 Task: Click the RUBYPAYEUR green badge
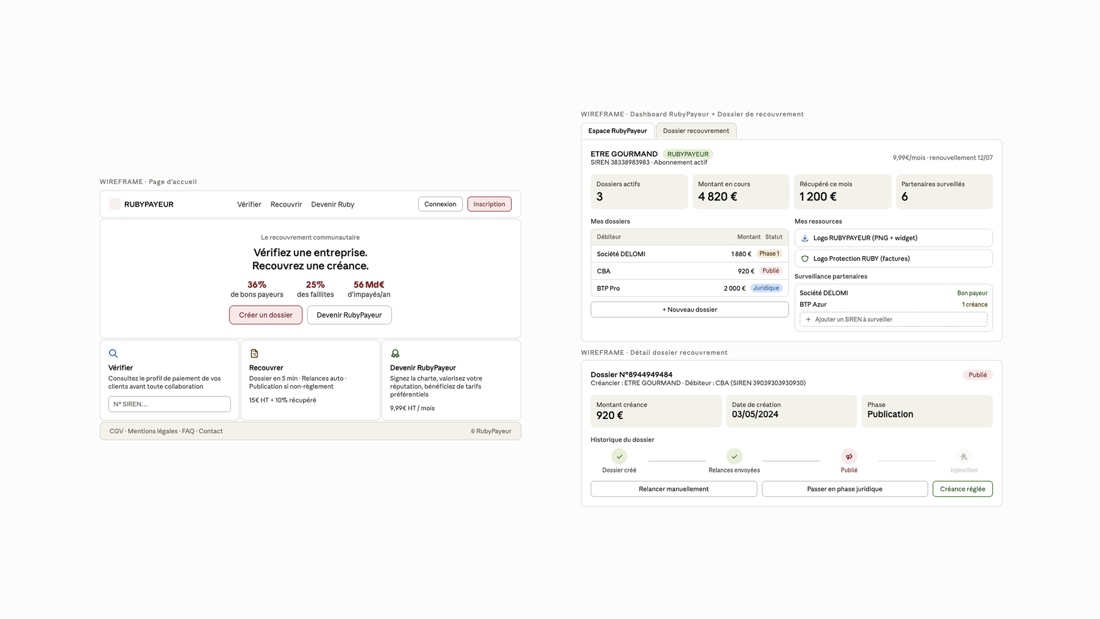point(688,154)
